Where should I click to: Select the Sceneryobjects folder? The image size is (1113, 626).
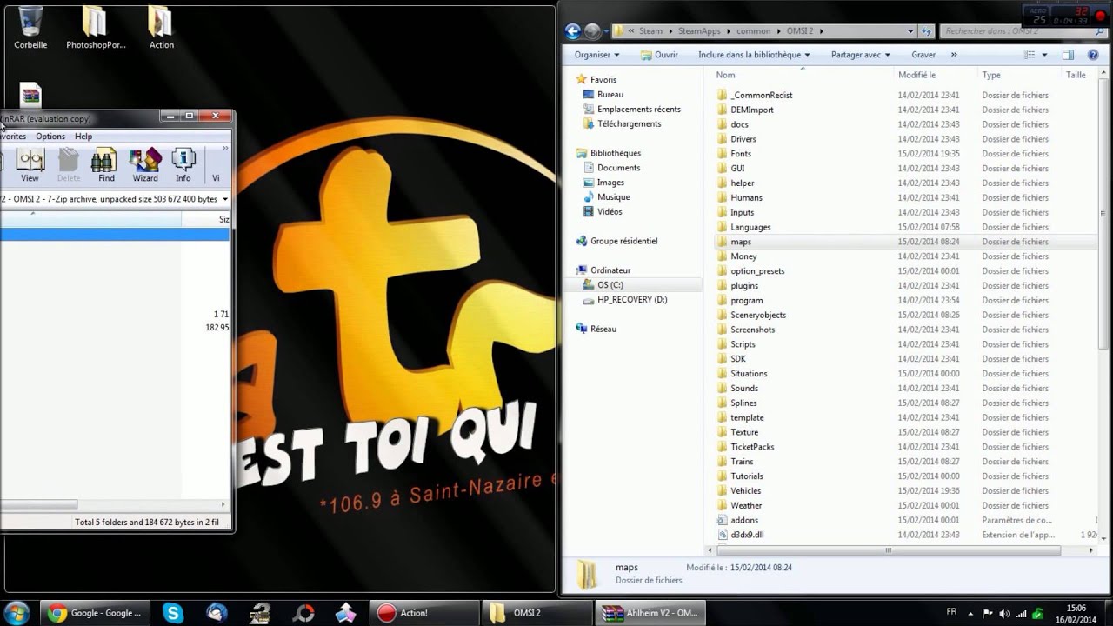click(x=904, y=315)
